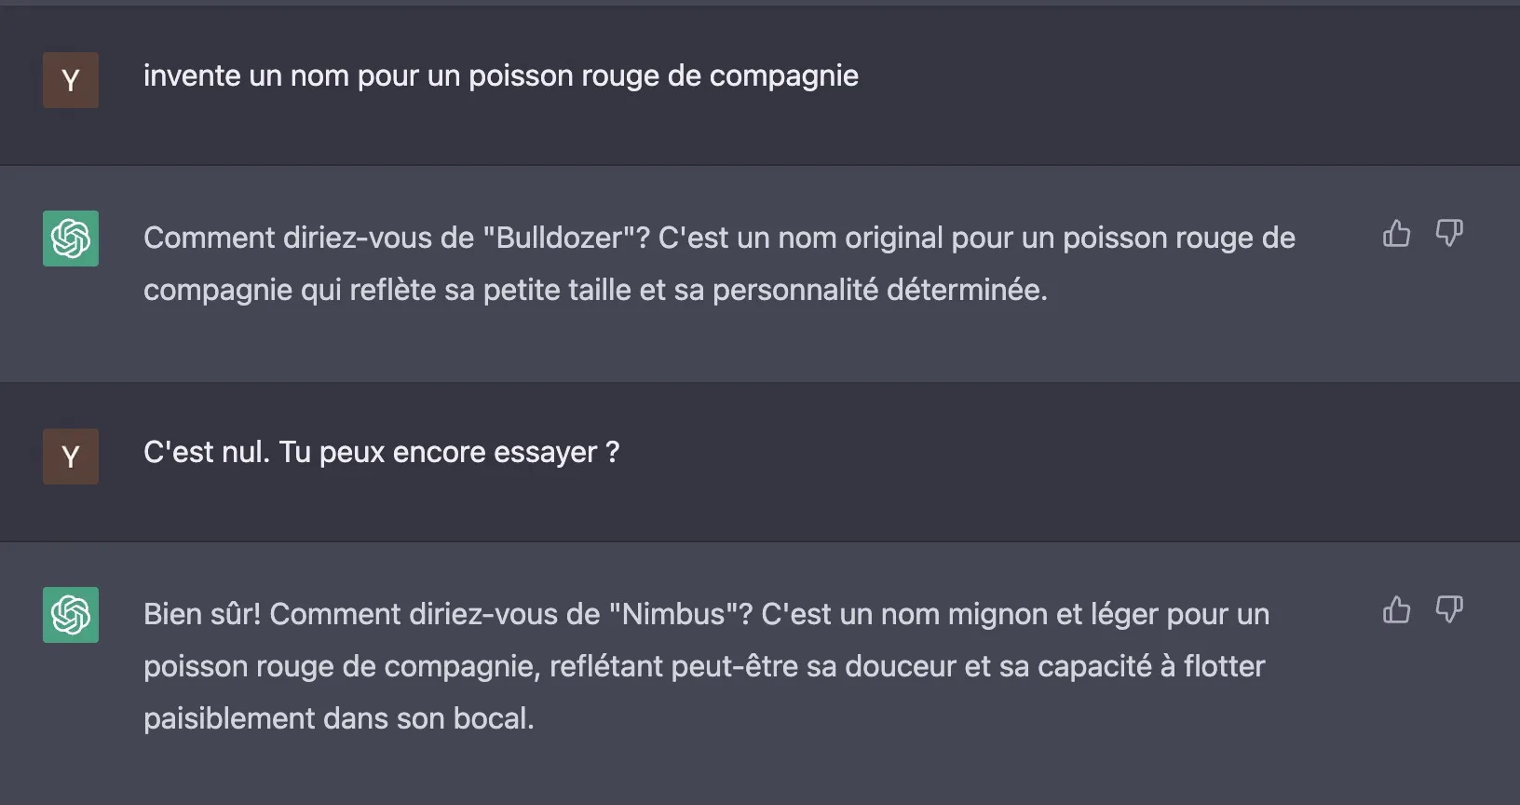Viewport: 1520px width, 805px height.
Task: Click the ChatGPT logo beside the Nimbus reply
Action: point(71,615)
